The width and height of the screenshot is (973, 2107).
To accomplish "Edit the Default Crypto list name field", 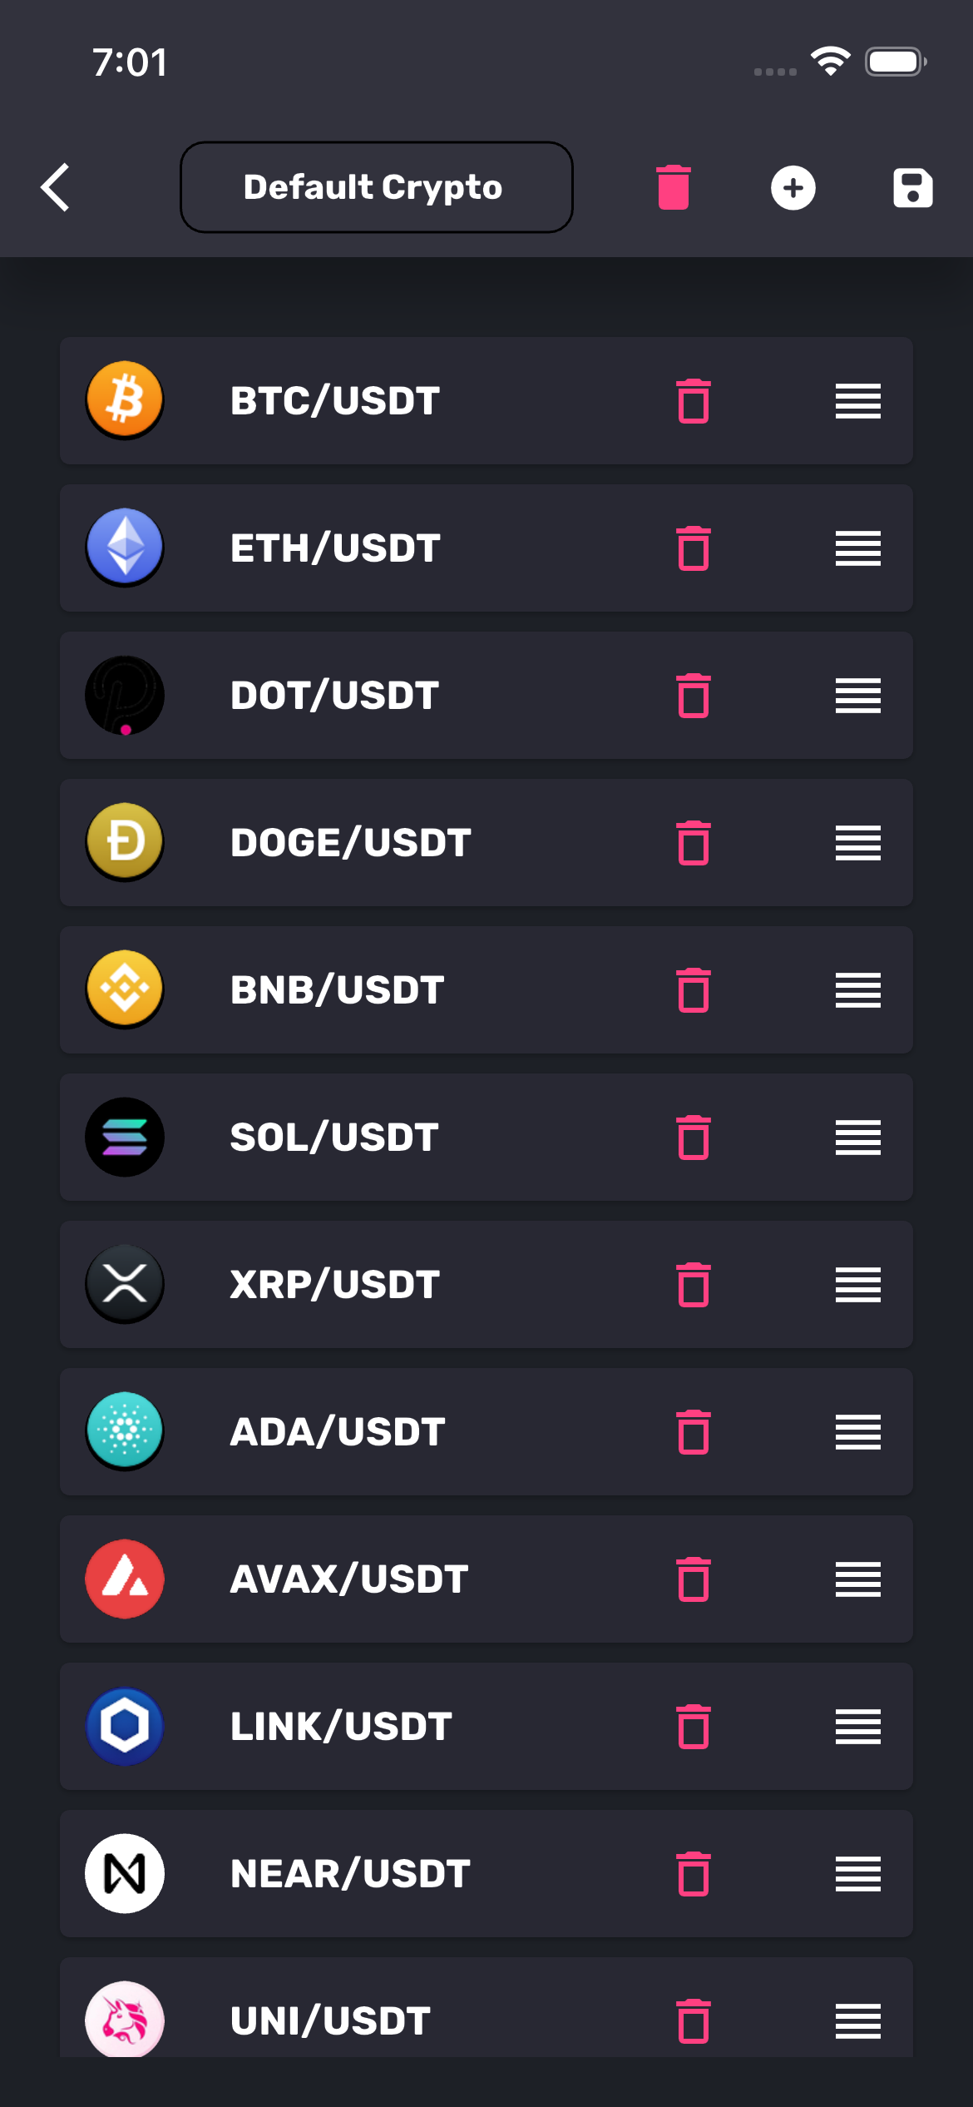I will 376,187.
